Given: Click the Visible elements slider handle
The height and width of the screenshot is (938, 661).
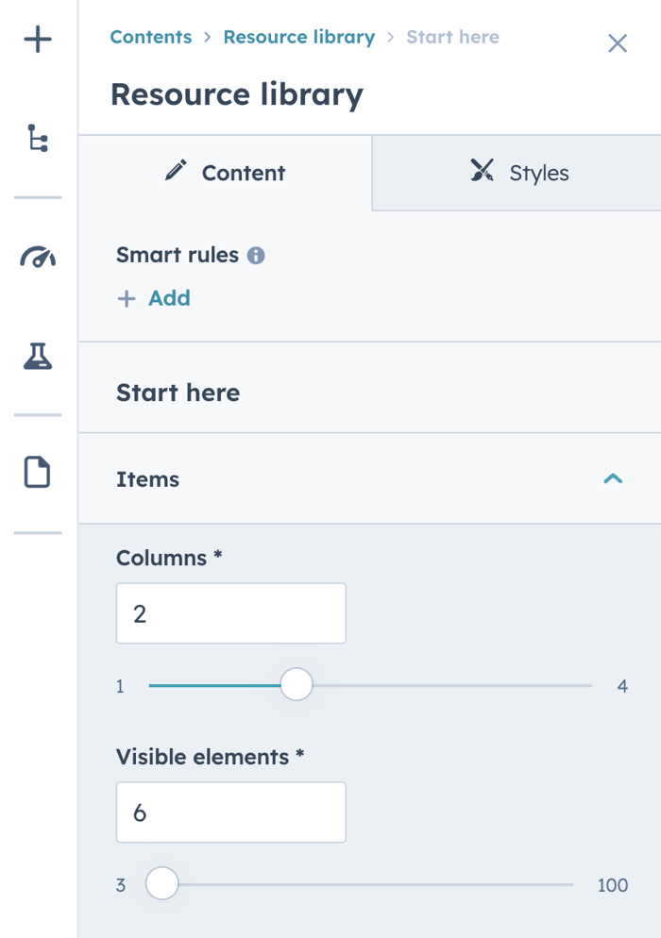Looking at the screenshot, I should click(x=161, y=883).
